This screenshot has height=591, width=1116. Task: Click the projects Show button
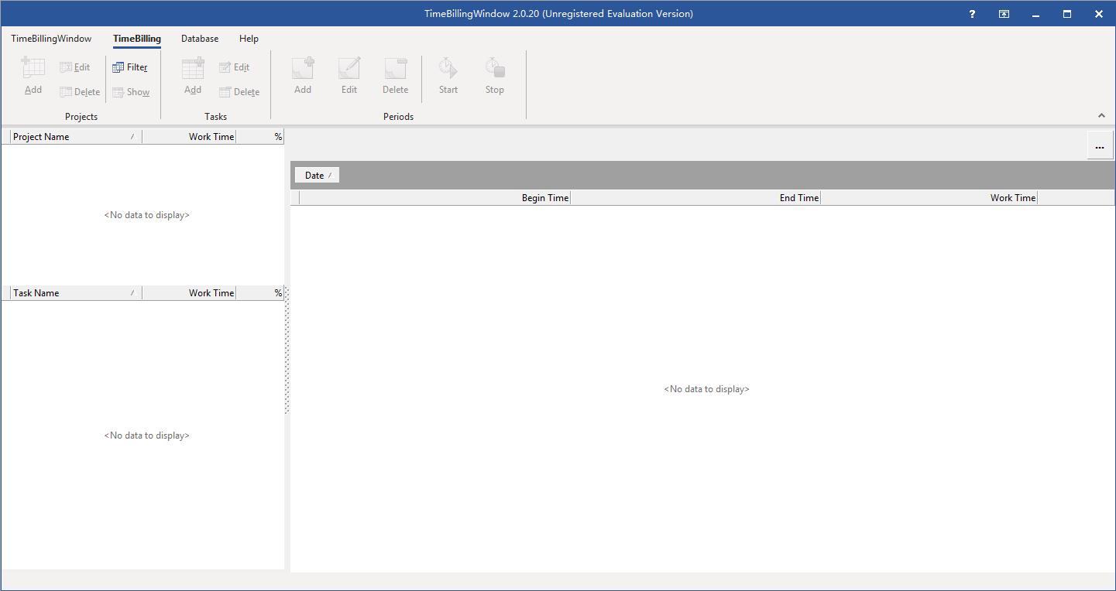131,92
